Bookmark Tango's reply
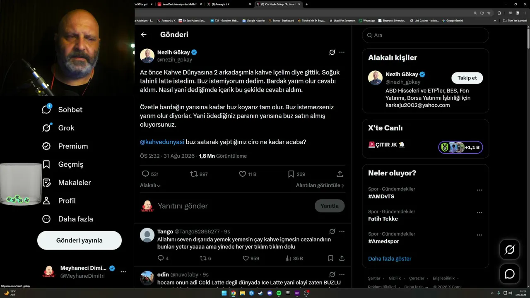 330,258
